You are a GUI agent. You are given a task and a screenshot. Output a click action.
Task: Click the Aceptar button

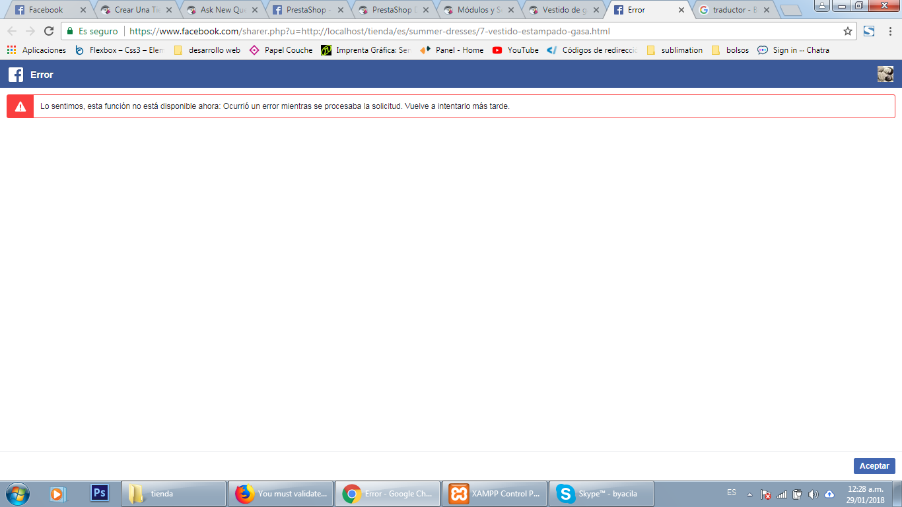tap(874, 466)
